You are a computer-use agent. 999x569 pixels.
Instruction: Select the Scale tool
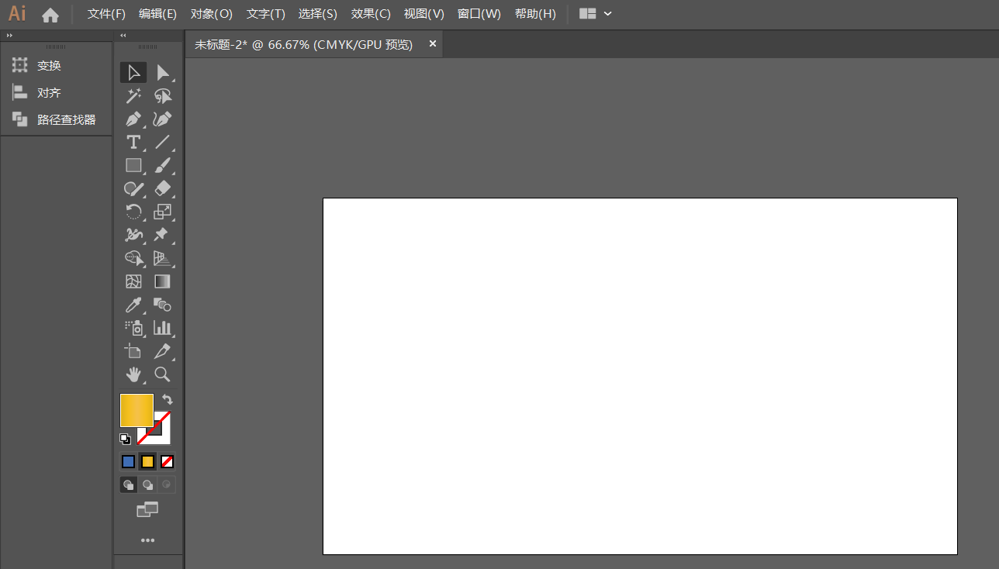162,212
